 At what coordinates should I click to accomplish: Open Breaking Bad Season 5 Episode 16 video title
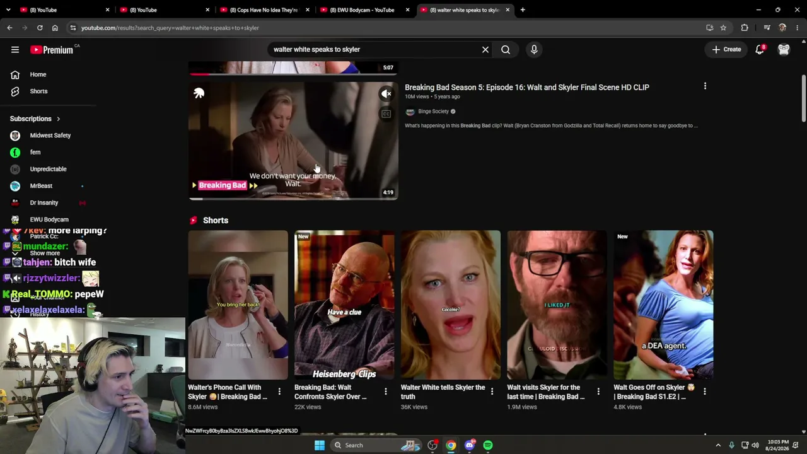click(x=527, y=87)
